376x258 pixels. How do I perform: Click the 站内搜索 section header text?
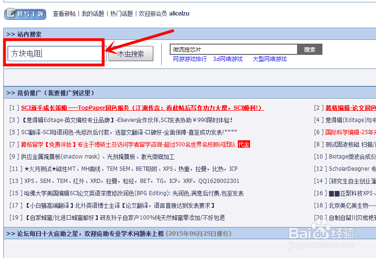point(29,34)
